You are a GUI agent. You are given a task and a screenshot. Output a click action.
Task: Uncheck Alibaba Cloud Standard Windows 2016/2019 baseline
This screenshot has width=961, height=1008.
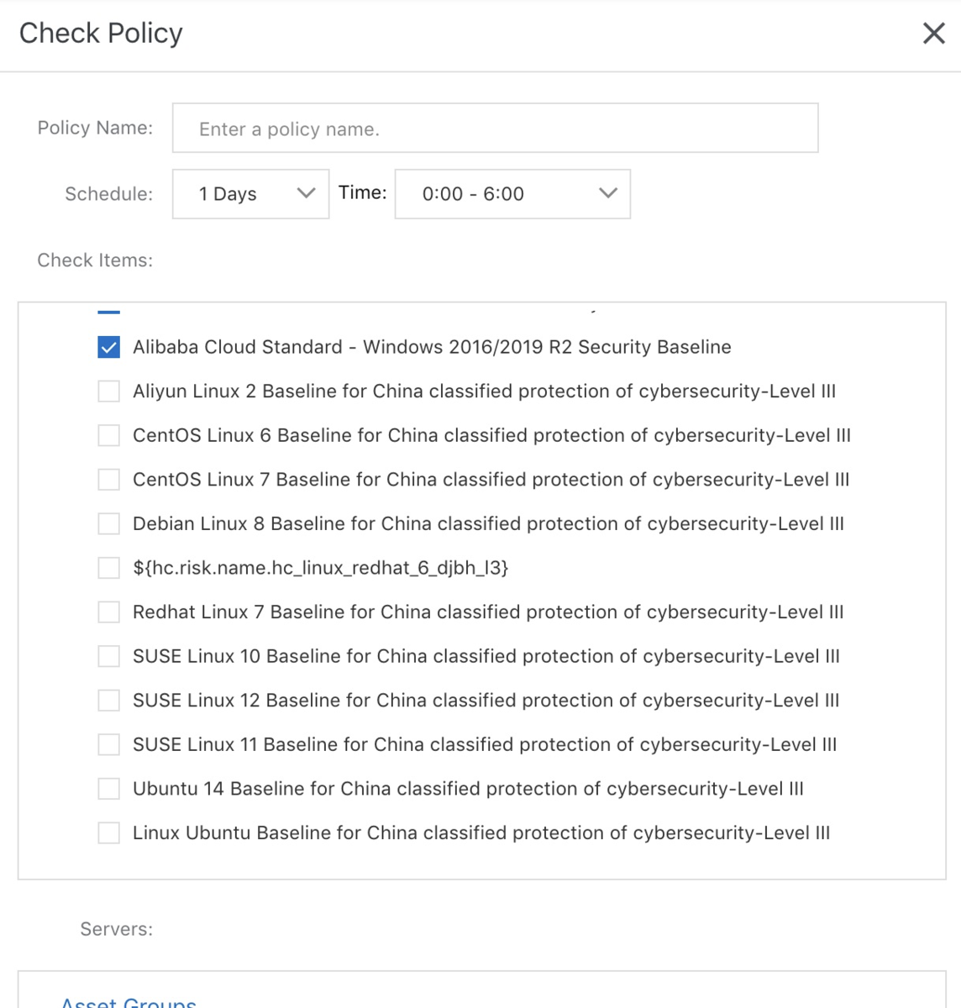109,347
